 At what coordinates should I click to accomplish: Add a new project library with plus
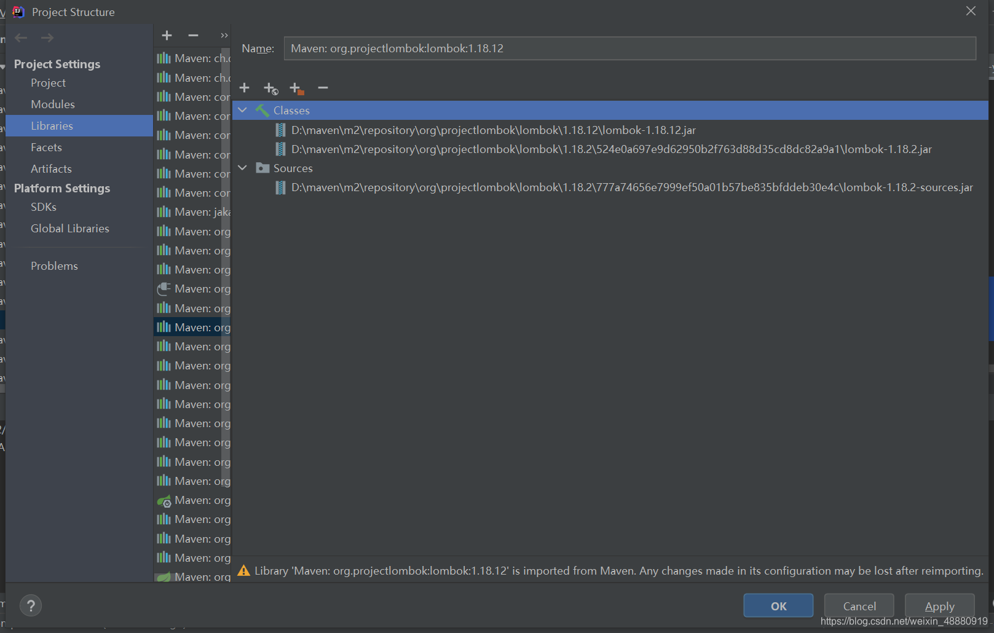point(167,36)
